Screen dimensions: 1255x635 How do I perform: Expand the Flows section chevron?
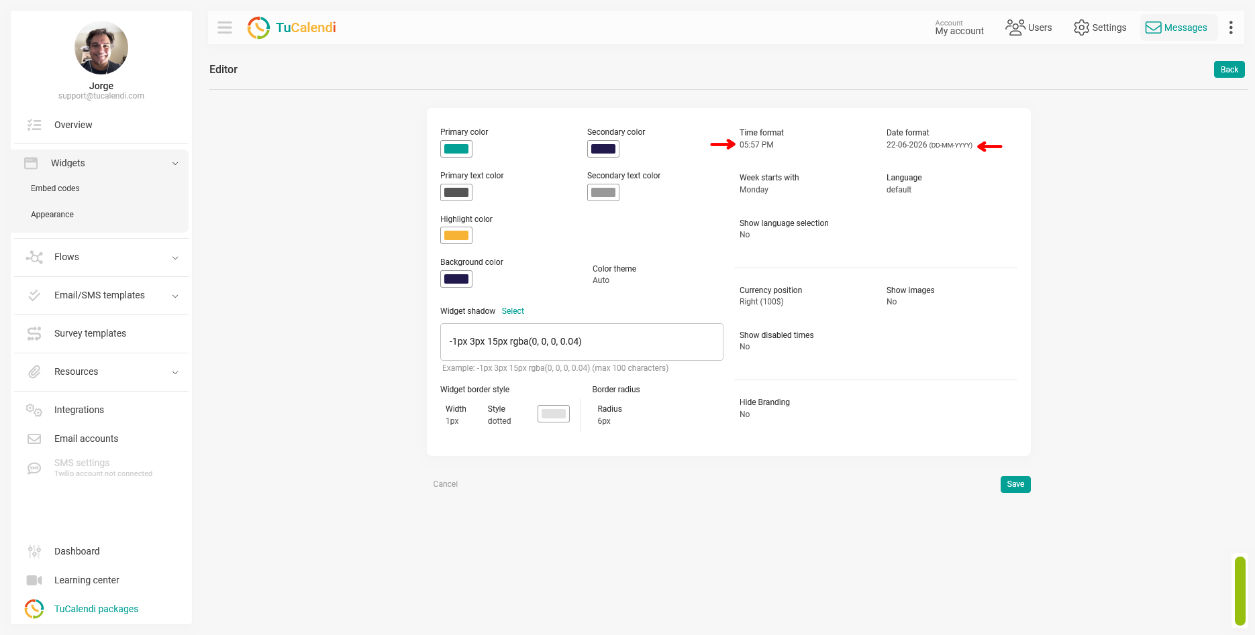coord(175,257)
